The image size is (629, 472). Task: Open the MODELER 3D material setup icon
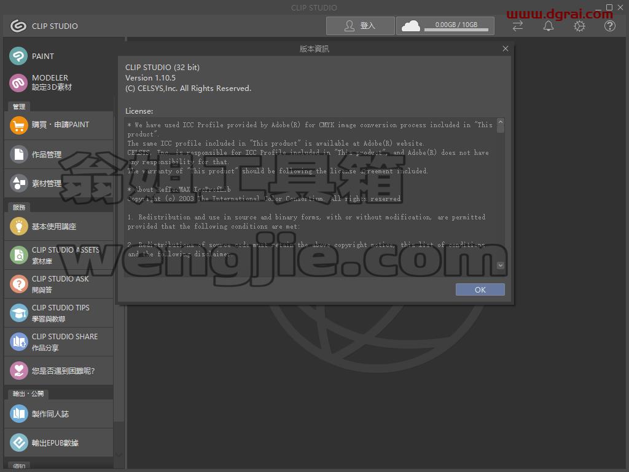pyautogui.click(x=18, y=83)
